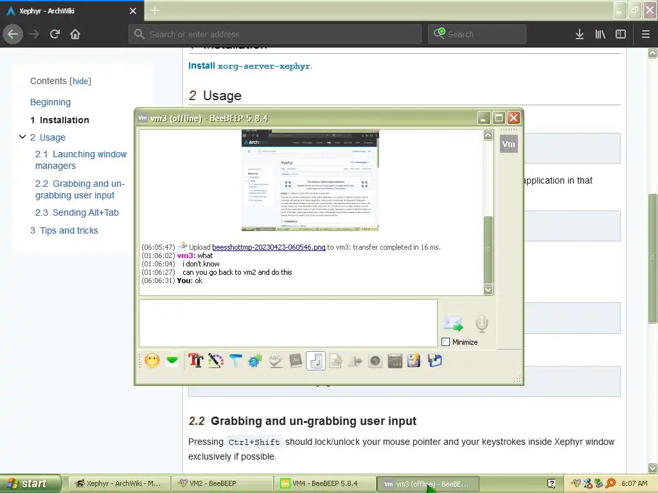Open 2.3 Sending Alt+Tab entry
Image resolution: width=658 pixels, height=493 pixels.
pos(77,212)
